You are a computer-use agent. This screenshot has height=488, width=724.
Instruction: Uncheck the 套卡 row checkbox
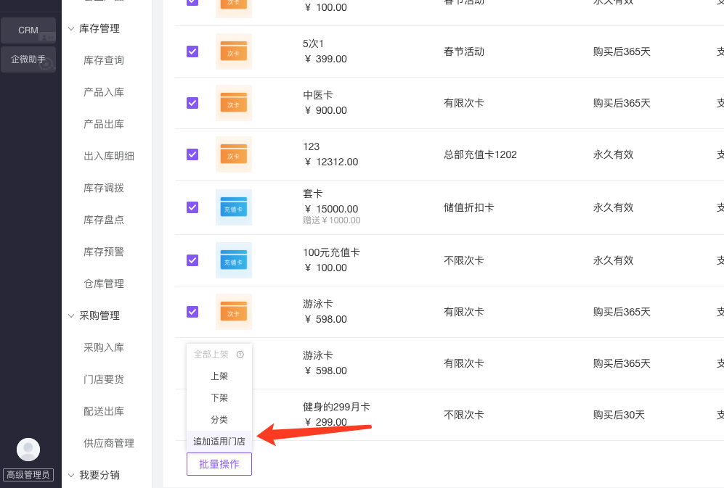(192, 207)
